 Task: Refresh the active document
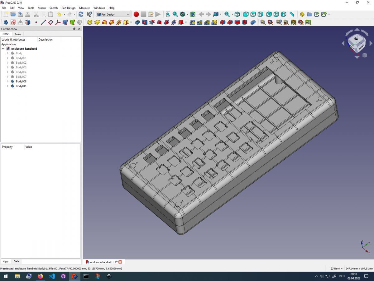(x=81, y=14)
